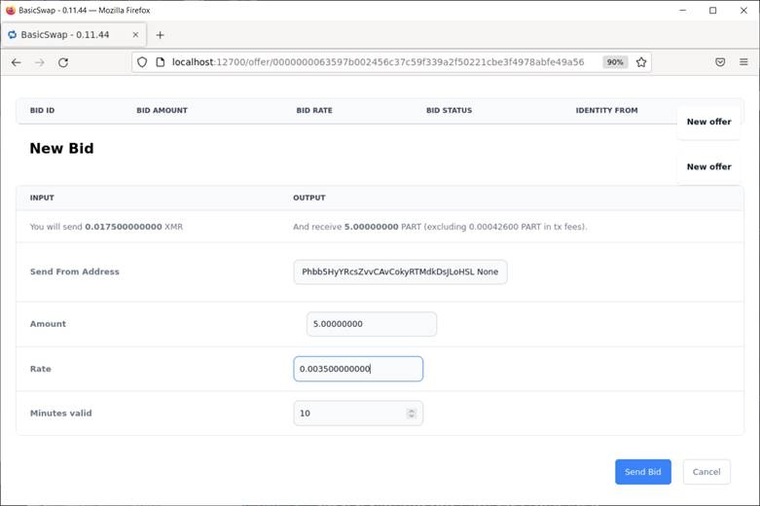The width and height of the screenshot is (760, 506).
Task: Click the Cancel button
Action: click(x=706, y=472)
